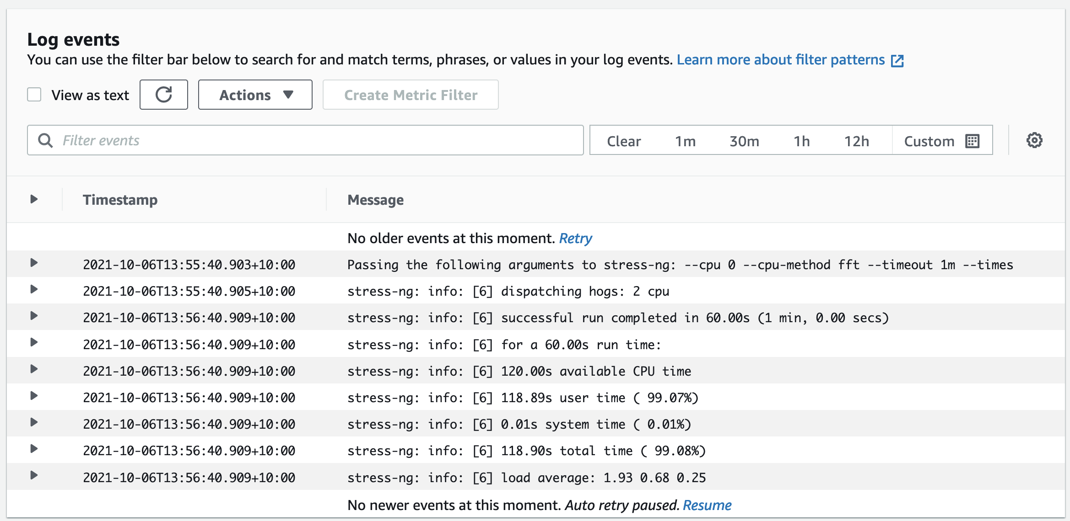Click the external link icon beside filter patterns
1070x521 pixels.
(x=897, y=60)
